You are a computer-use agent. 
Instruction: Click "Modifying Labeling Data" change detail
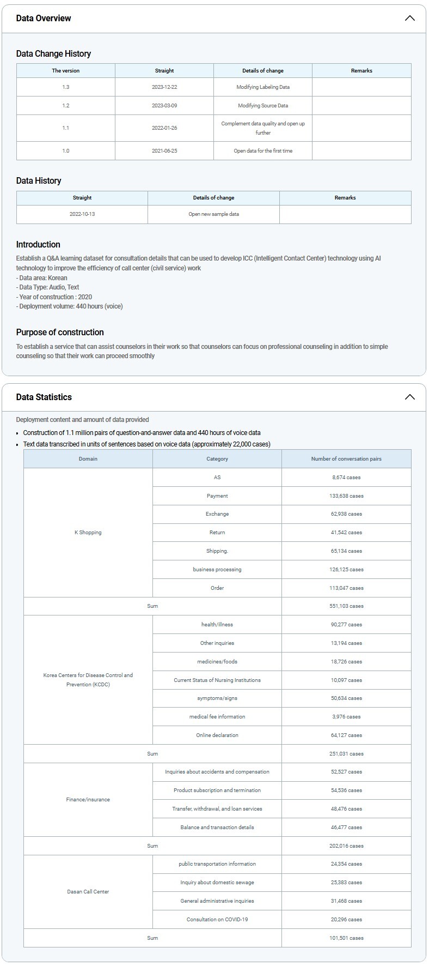(263, 87)
